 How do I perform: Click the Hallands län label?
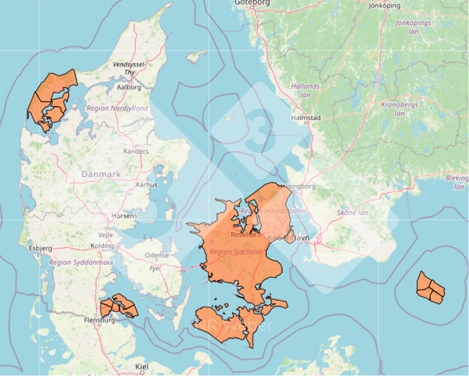(x=305, y=91)
